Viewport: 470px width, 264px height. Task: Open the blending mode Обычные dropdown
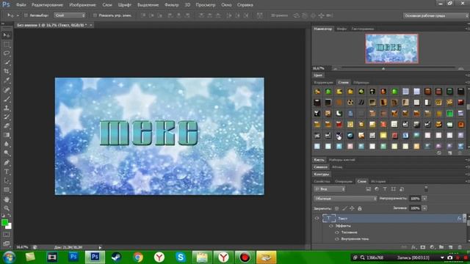tap(345, 199)
